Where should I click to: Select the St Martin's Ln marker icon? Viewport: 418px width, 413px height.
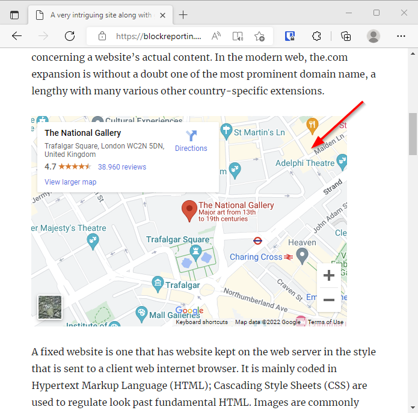(226, 132)
